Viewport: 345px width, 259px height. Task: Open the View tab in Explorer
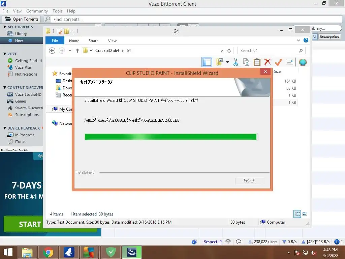[112, 41]
